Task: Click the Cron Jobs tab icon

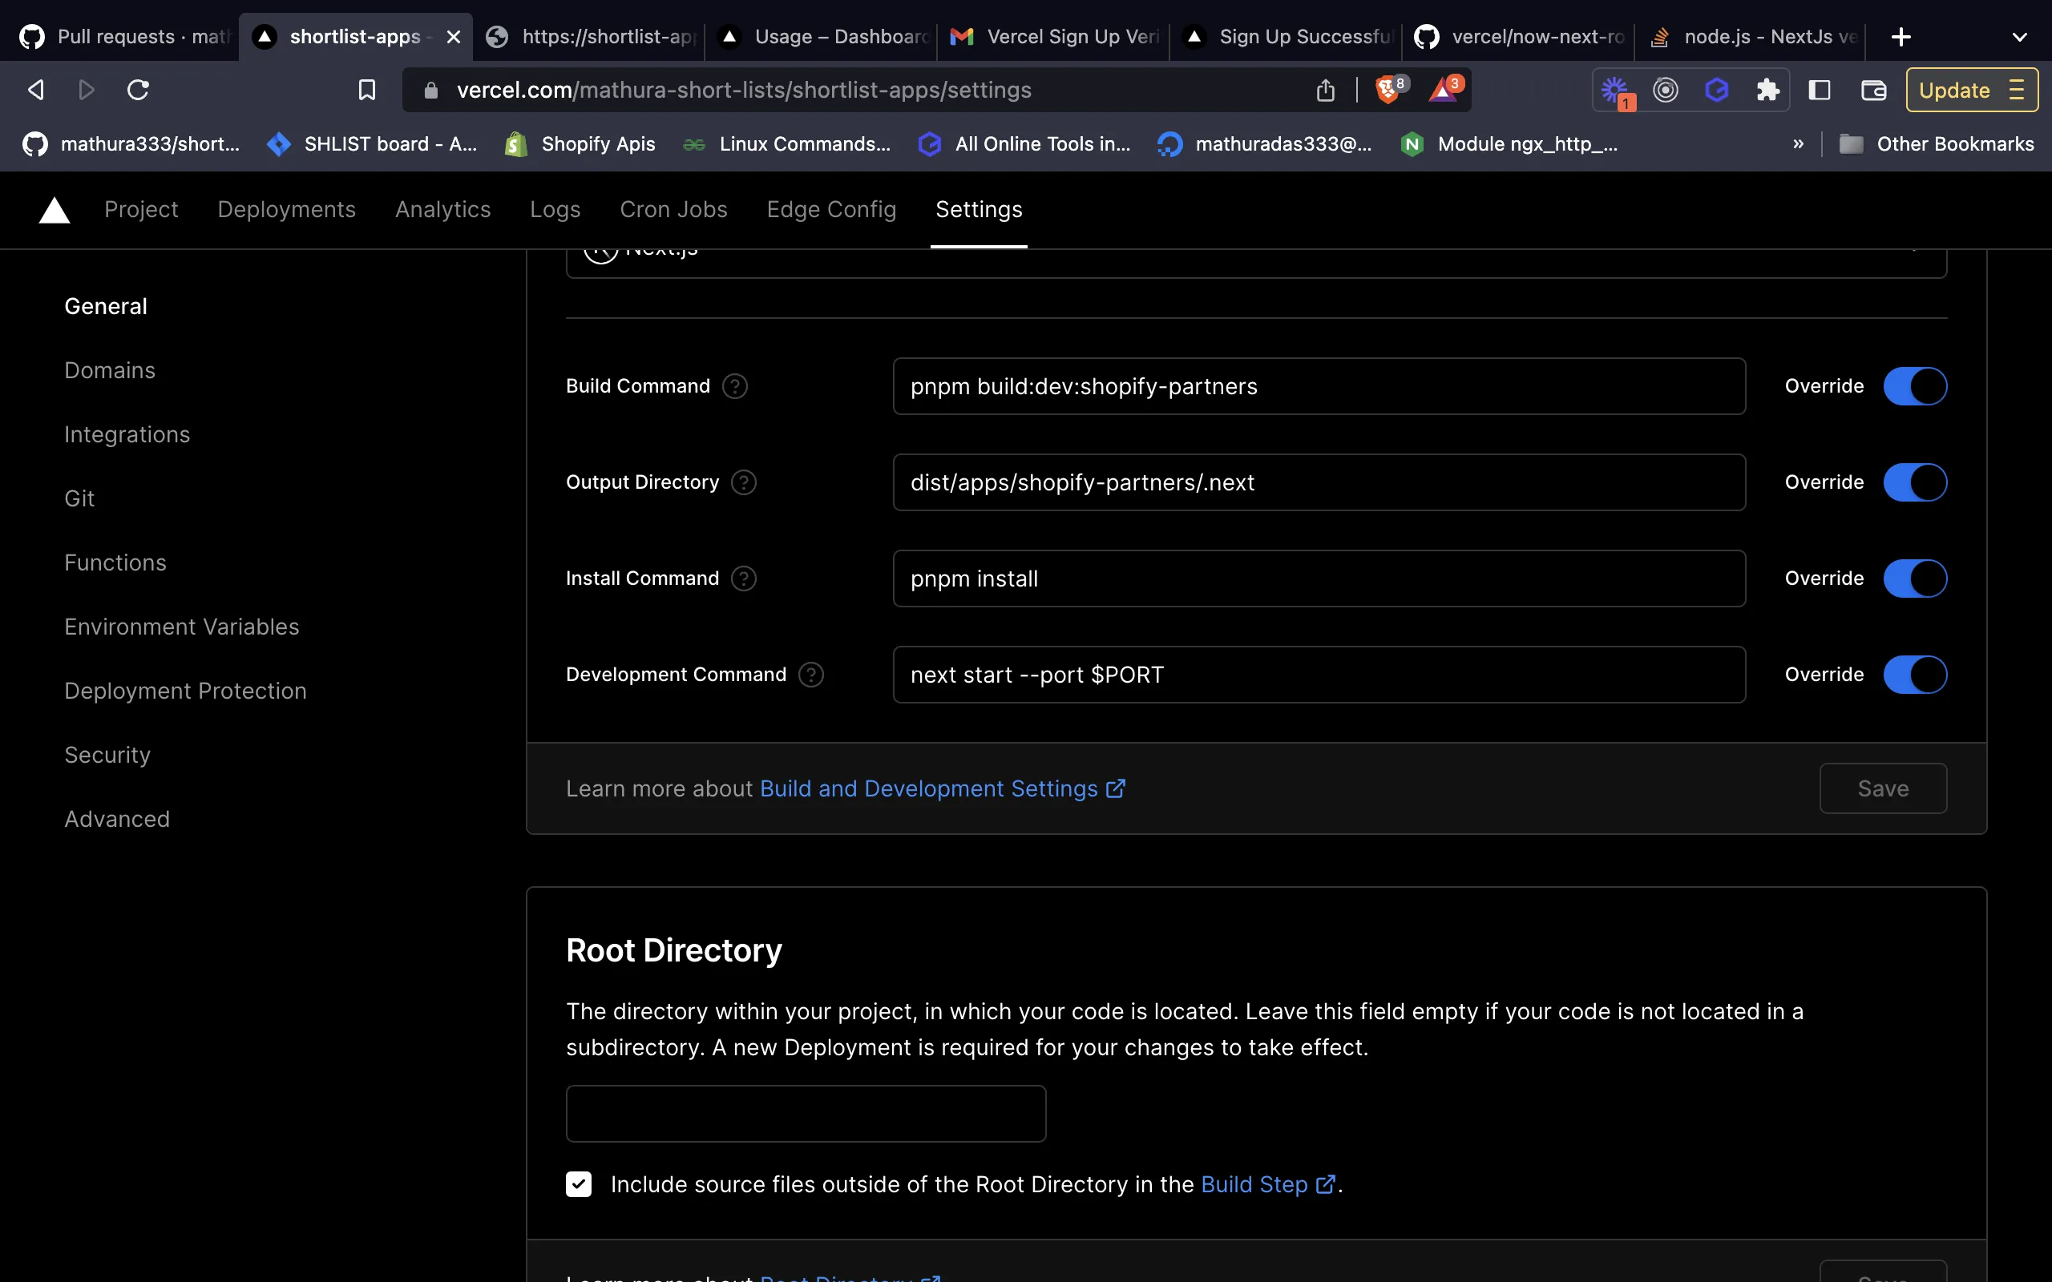Action: click(x=673, y=210)
